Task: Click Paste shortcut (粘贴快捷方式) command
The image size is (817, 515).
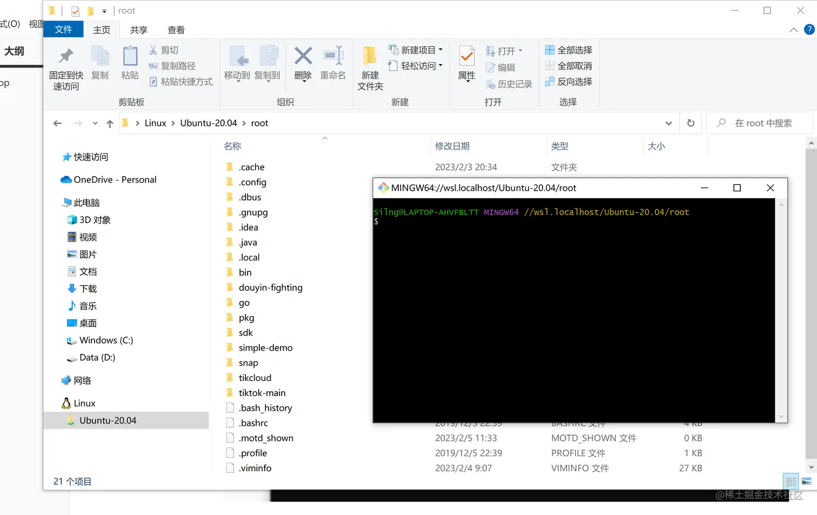Action: point(180,82)
